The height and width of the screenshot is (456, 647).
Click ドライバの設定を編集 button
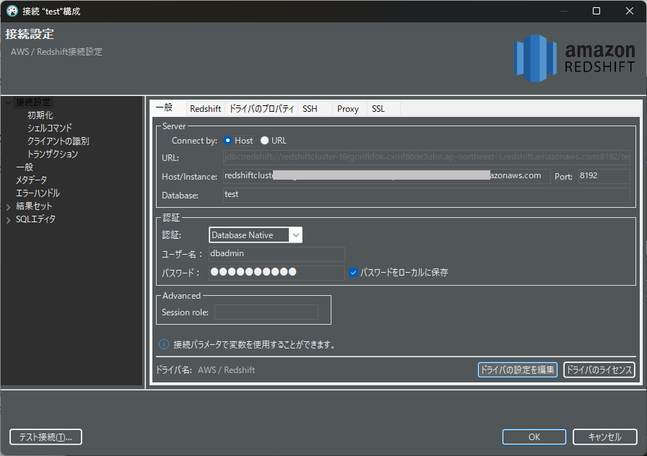tap(518, 370)
